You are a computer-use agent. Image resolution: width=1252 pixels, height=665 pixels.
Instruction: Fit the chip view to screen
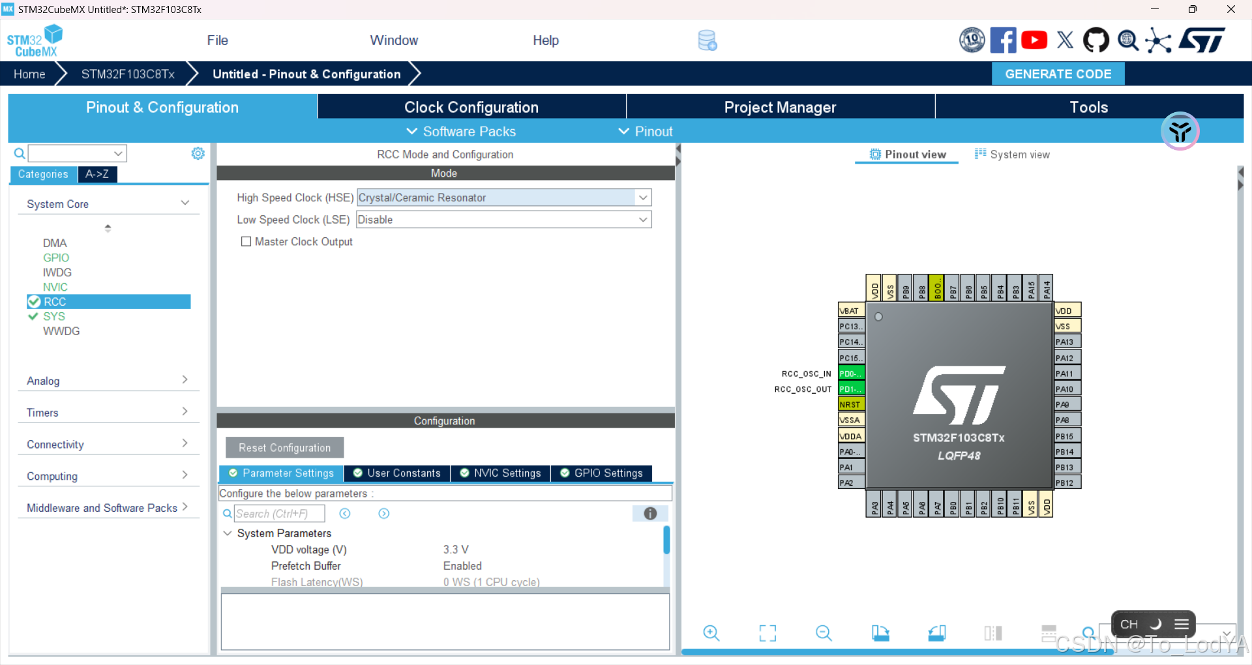[768, 633]
